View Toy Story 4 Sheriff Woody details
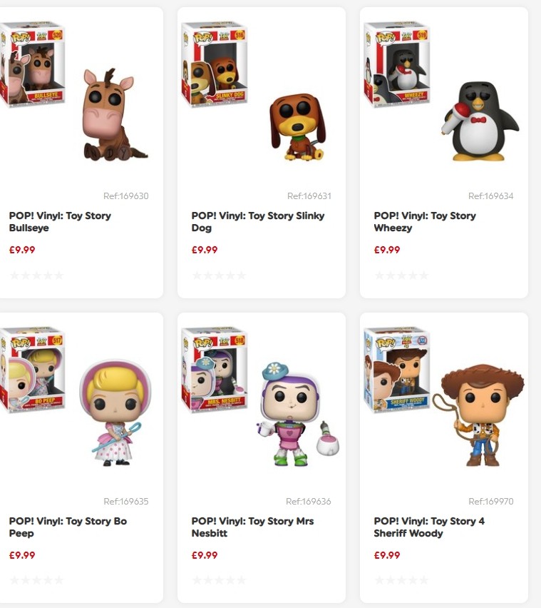 pos(428,527)
